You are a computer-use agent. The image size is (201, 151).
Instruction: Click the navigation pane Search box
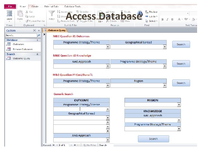click(x=21, y=35)
